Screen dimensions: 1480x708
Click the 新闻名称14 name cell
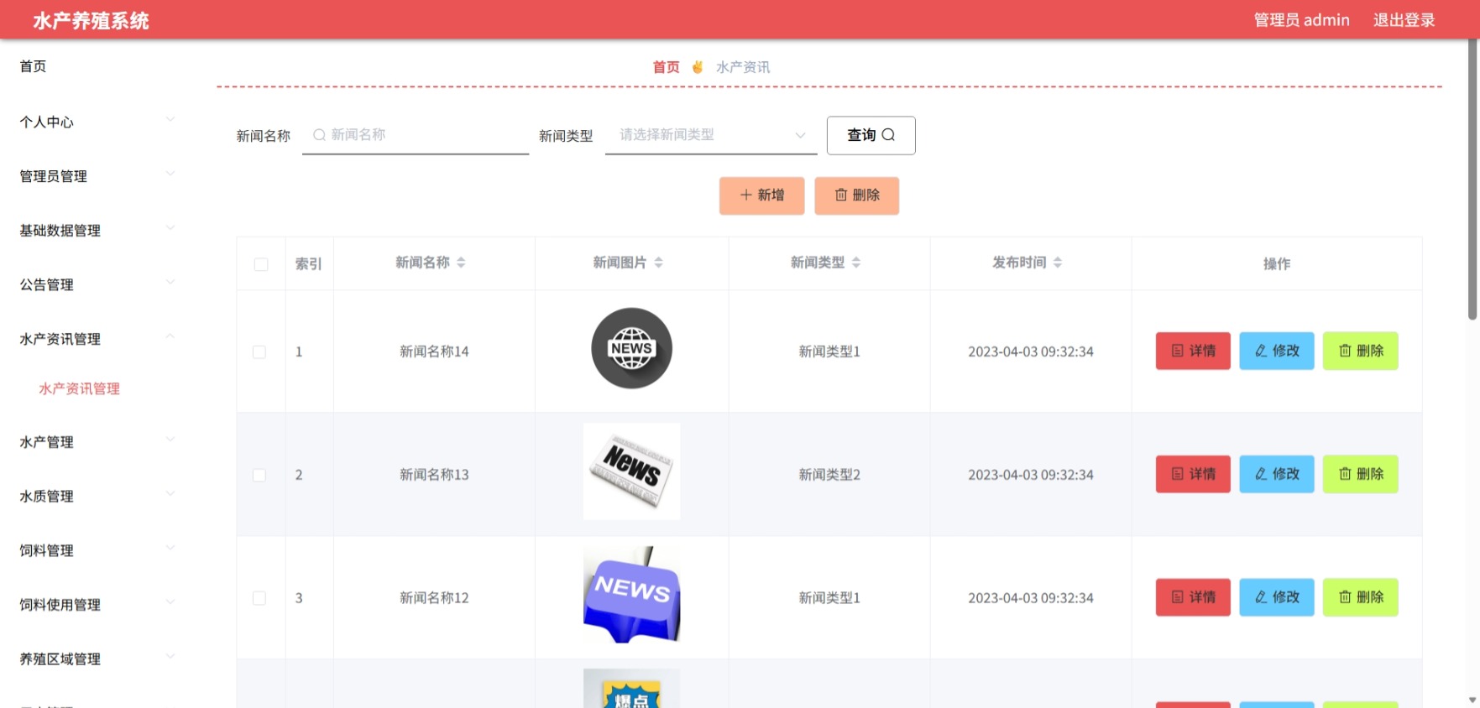point(434,351)
